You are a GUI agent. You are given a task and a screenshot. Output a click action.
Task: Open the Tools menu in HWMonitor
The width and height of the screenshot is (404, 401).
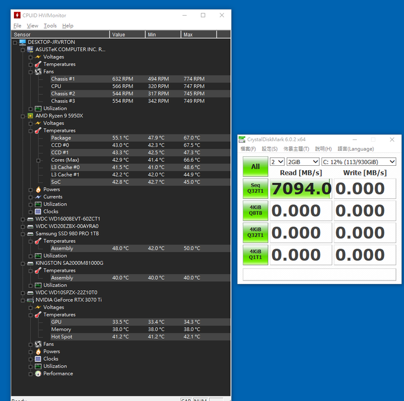point(50,26)
